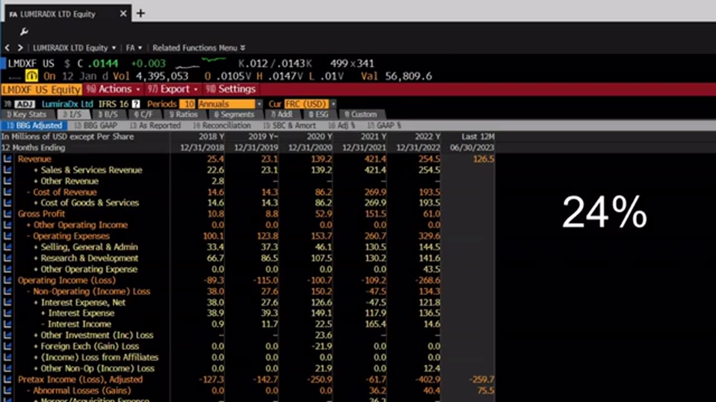716x402 pixels.
Task: Go forward with the right arrow
Action: 20,48
